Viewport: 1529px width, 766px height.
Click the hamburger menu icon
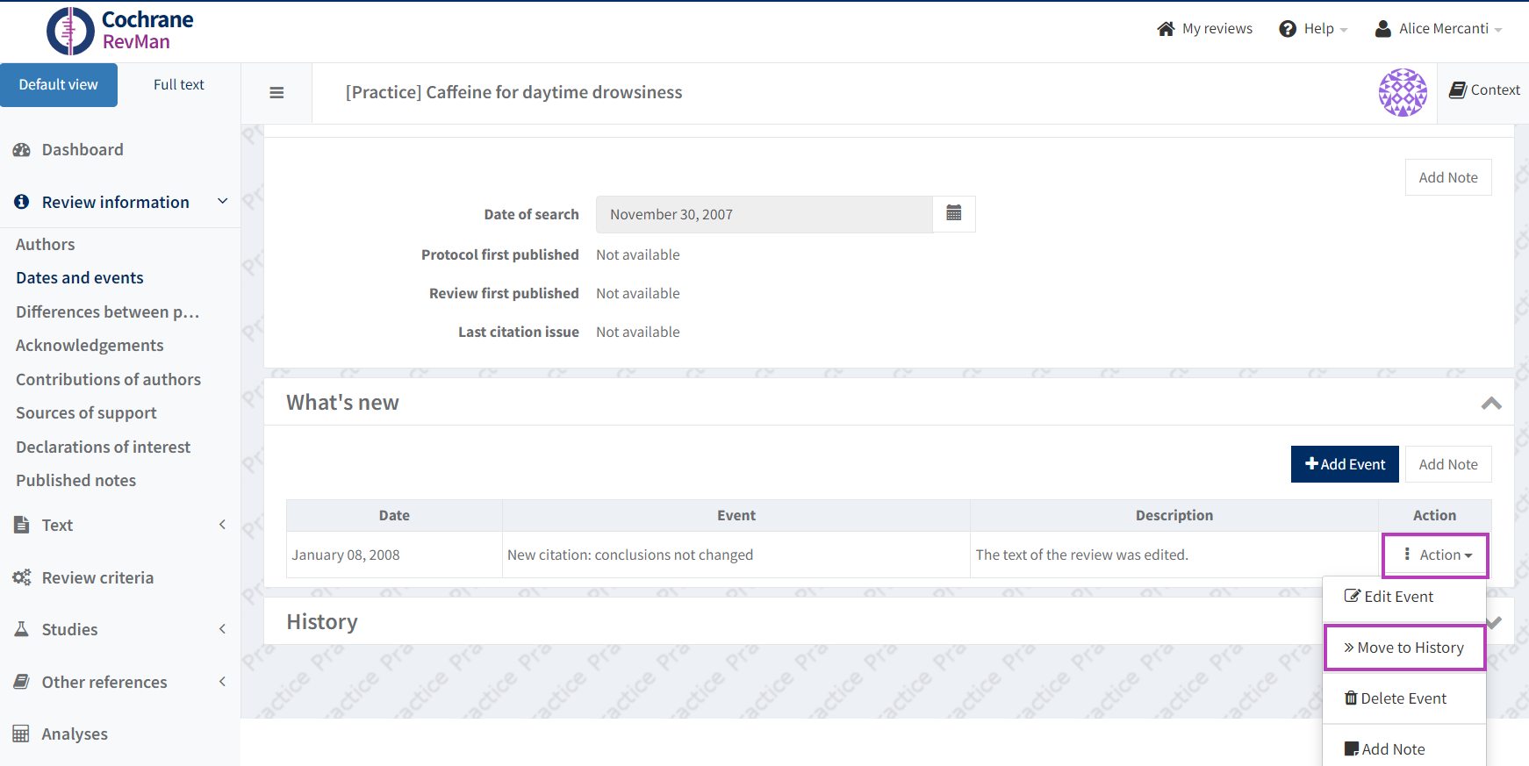tap(276, 93)
